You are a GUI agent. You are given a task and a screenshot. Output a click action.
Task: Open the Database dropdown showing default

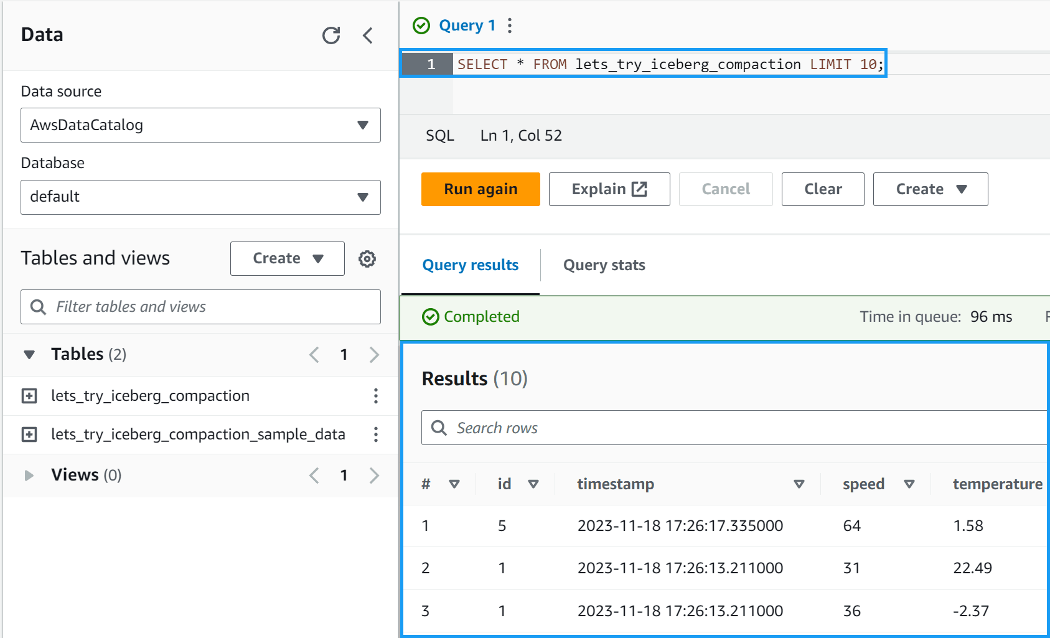coord(200,197)
